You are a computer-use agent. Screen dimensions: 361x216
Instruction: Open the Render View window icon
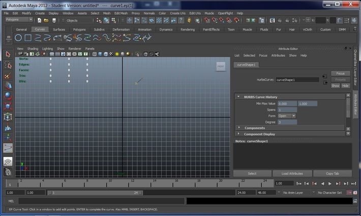(272, 20)
